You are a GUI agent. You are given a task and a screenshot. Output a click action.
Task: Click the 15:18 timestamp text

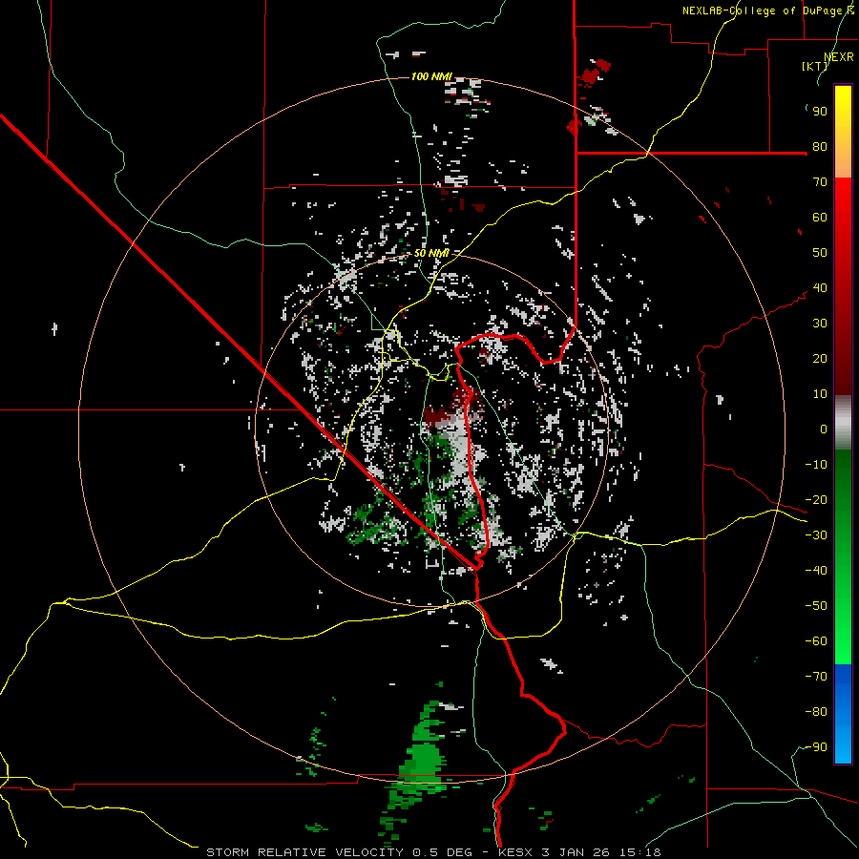click(640, 852)
